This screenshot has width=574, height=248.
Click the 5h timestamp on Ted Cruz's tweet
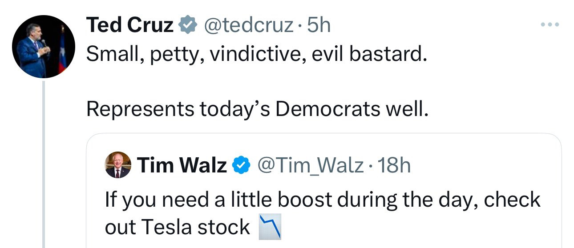[x=319, y=25]
